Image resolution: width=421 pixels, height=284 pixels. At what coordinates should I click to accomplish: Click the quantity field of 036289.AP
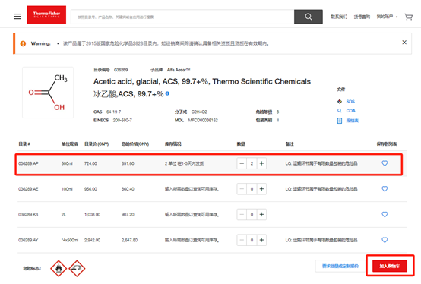click(252, 163)
